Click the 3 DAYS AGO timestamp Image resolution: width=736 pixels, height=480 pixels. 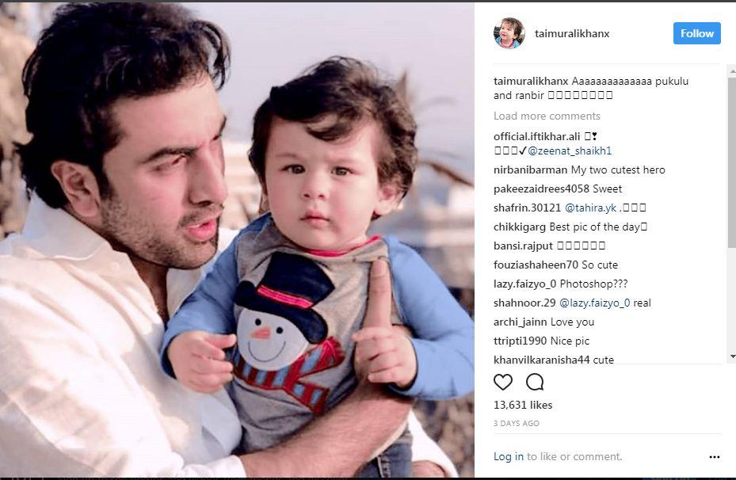tap(517, 423)
